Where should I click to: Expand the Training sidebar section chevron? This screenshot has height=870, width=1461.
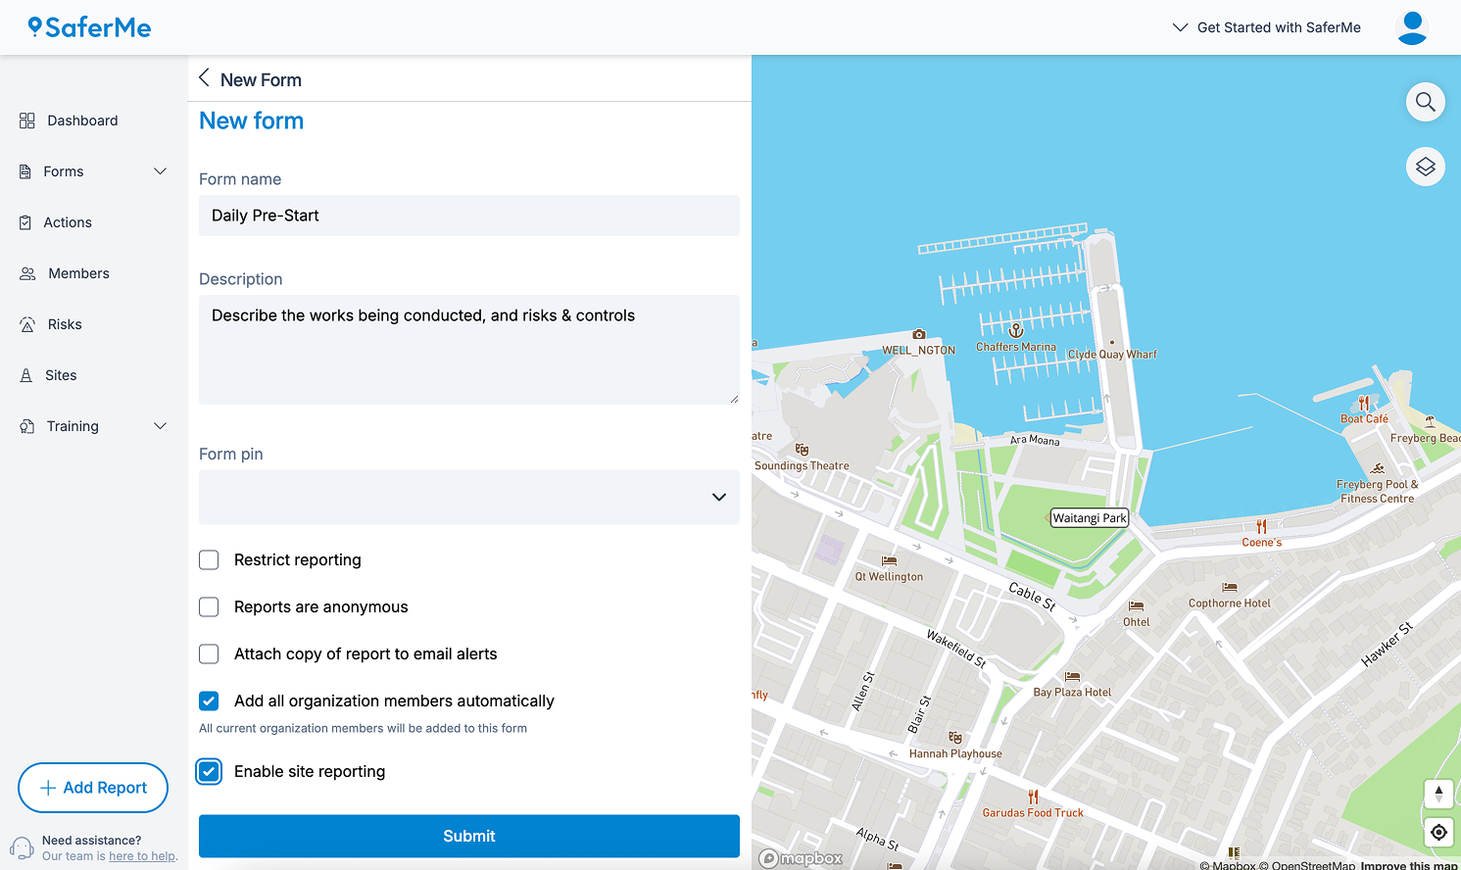pos(160,426)
